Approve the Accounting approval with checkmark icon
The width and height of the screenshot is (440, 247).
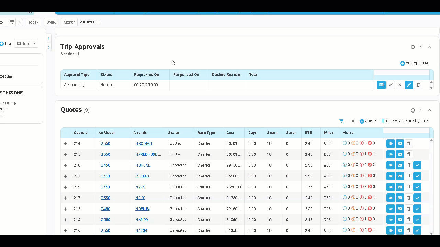(390, 85)
